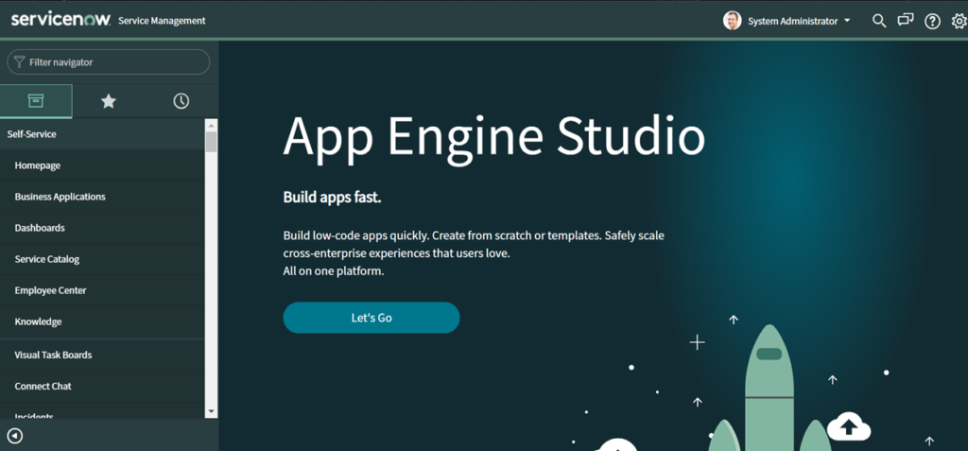Open the Connect chat sidebar icon
968x451 pixels.
(906, 21)
